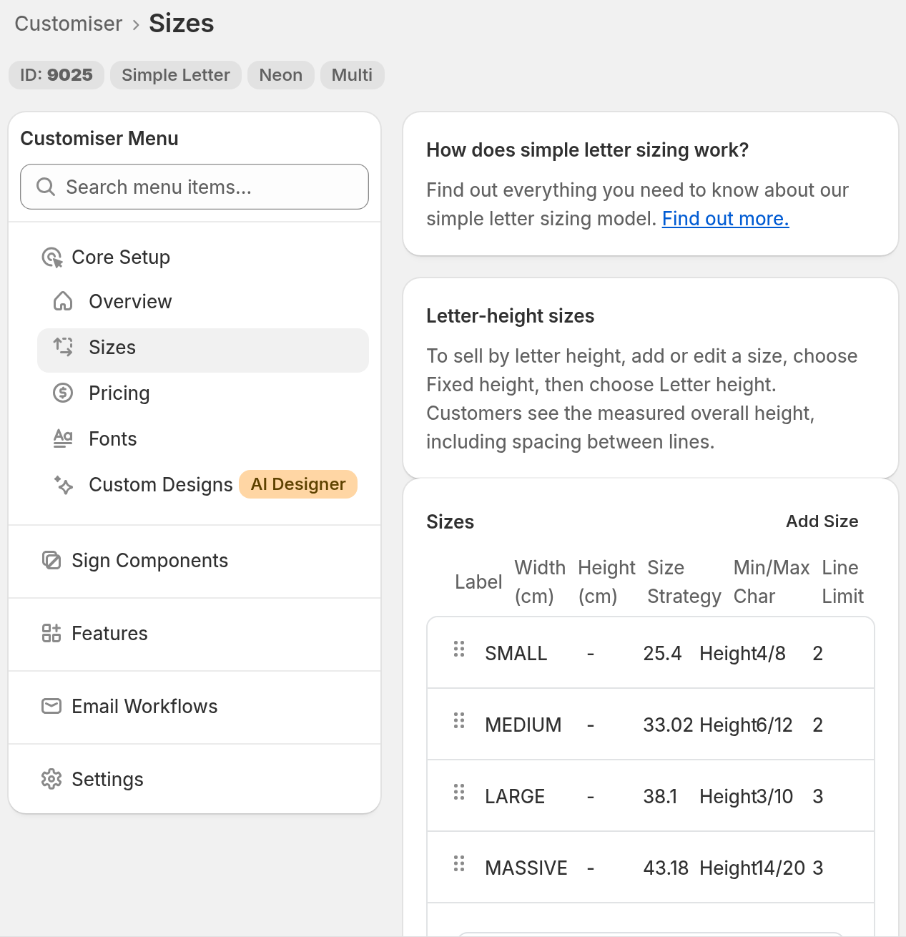Click the Pricing dollar icon
Viewport: 906px width, 937px height.
coord(63,393)
